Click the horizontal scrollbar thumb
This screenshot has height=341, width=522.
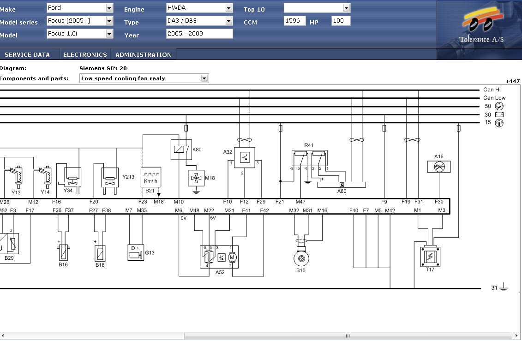coord(348,336)
